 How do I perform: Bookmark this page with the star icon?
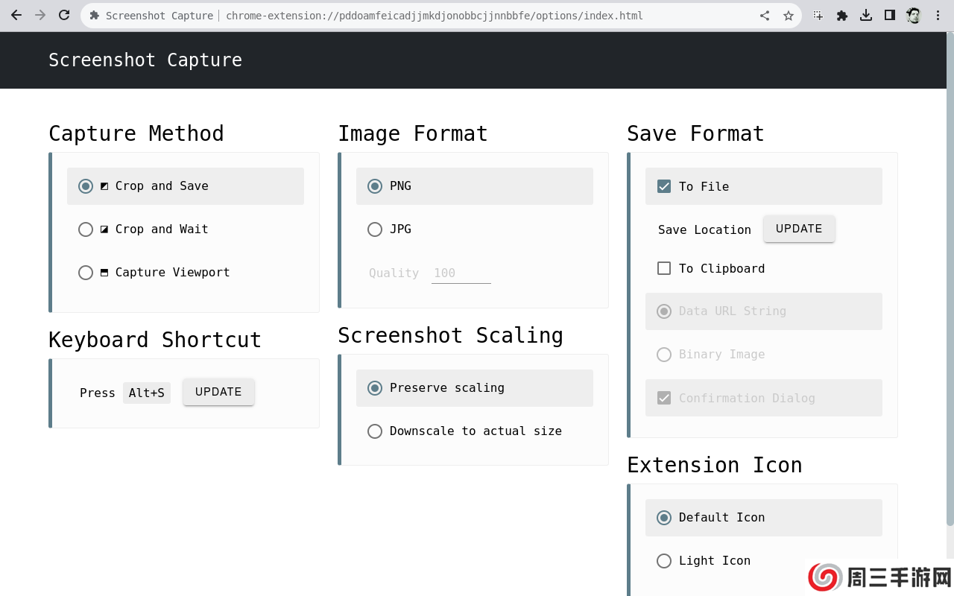[x=789, y=16]
